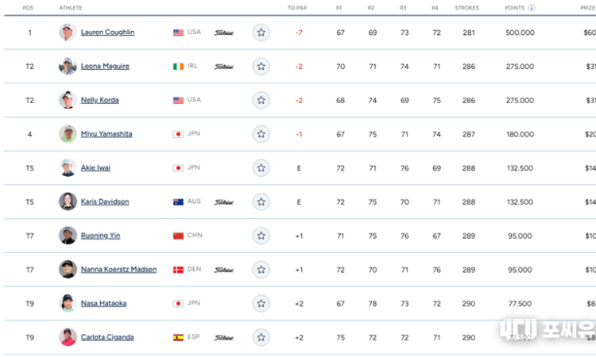
Task: Click Ruoning Yin's profile photo
Action: [68, 236]
